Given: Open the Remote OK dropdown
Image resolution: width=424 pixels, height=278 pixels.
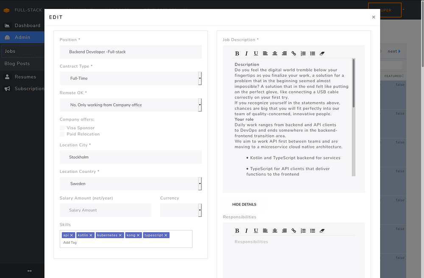Looking at the screenshot, I should [131, 105].
